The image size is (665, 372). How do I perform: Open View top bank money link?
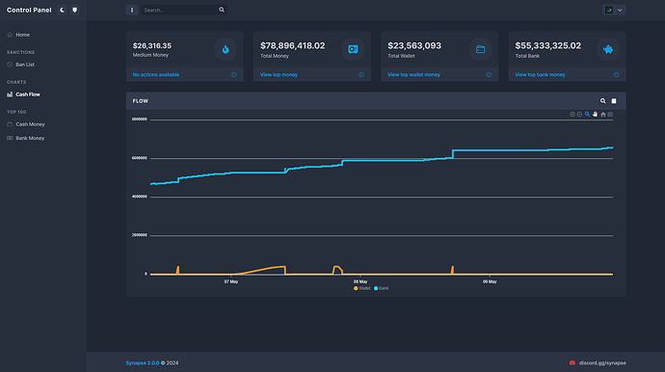(540, 74)
